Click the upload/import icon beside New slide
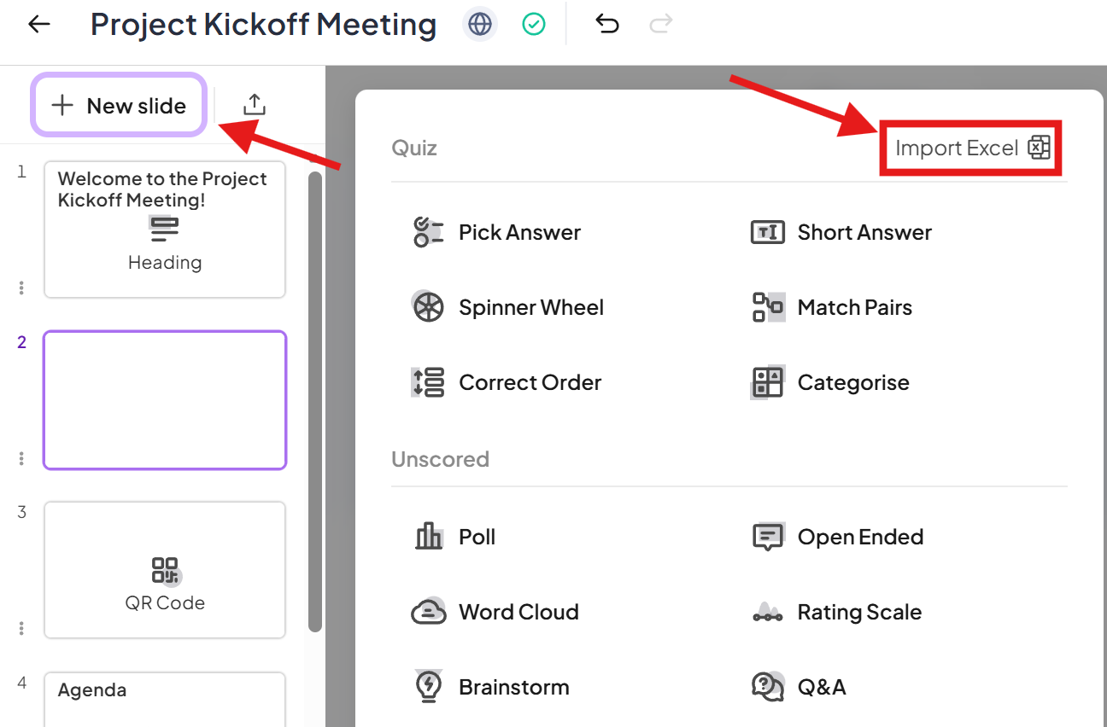 click(x=255, y=105)
